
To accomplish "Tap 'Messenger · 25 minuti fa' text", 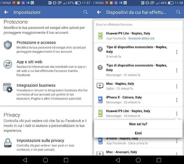I will coord(123,102).
